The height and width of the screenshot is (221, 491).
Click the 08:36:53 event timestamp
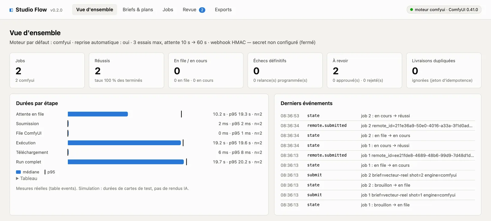coord(290,116)
